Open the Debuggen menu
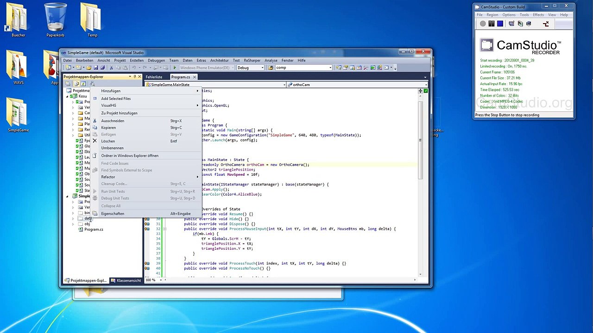The image size is (593, 333). 156,61
